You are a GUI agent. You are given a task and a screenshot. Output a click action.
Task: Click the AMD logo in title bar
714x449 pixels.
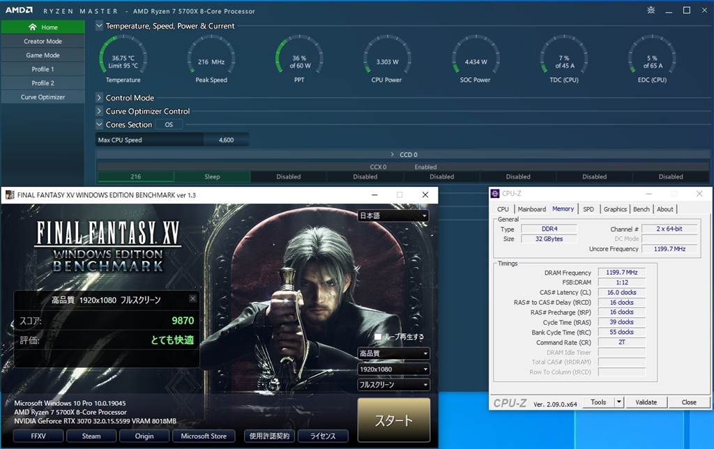[x=19, y=10]
